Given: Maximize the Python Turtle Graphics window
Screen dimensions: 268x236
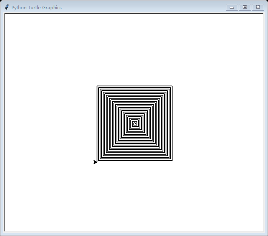Looking at the screenshot, I should coord(245,7).
